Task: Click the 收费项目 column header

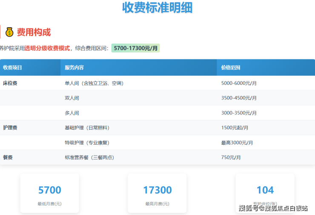Action: (13, 68)
